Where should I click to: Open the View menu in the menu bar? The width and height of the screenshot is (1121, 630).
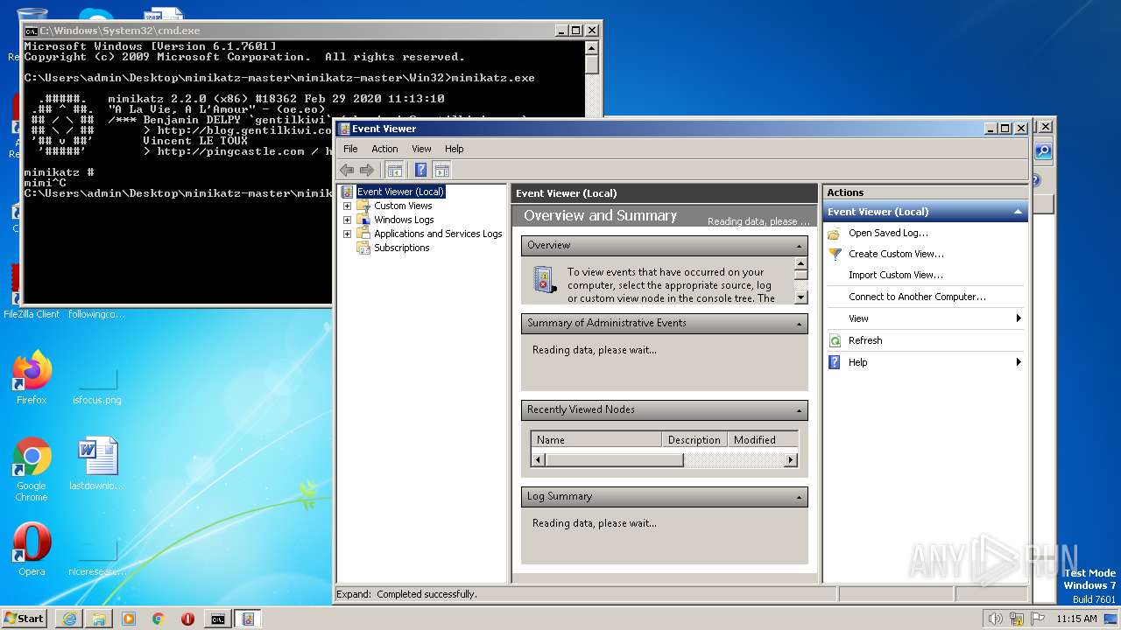coord(421,149)
